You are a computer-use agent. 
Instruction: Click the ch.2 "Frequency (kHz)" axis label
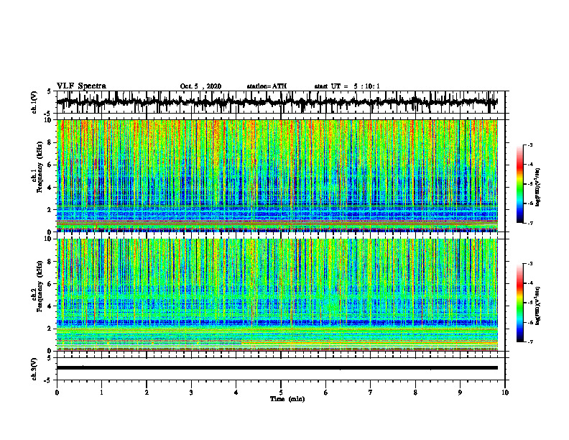click(40, 286)
